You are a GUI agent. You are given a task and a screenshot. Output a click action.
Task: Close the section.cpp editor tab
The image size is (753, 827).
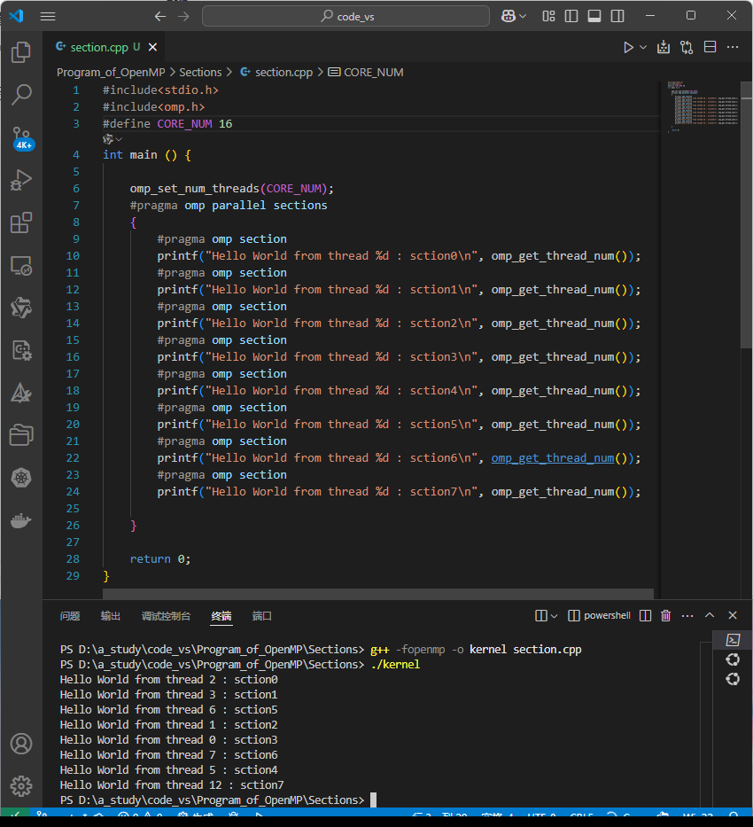tap(152, 48)
